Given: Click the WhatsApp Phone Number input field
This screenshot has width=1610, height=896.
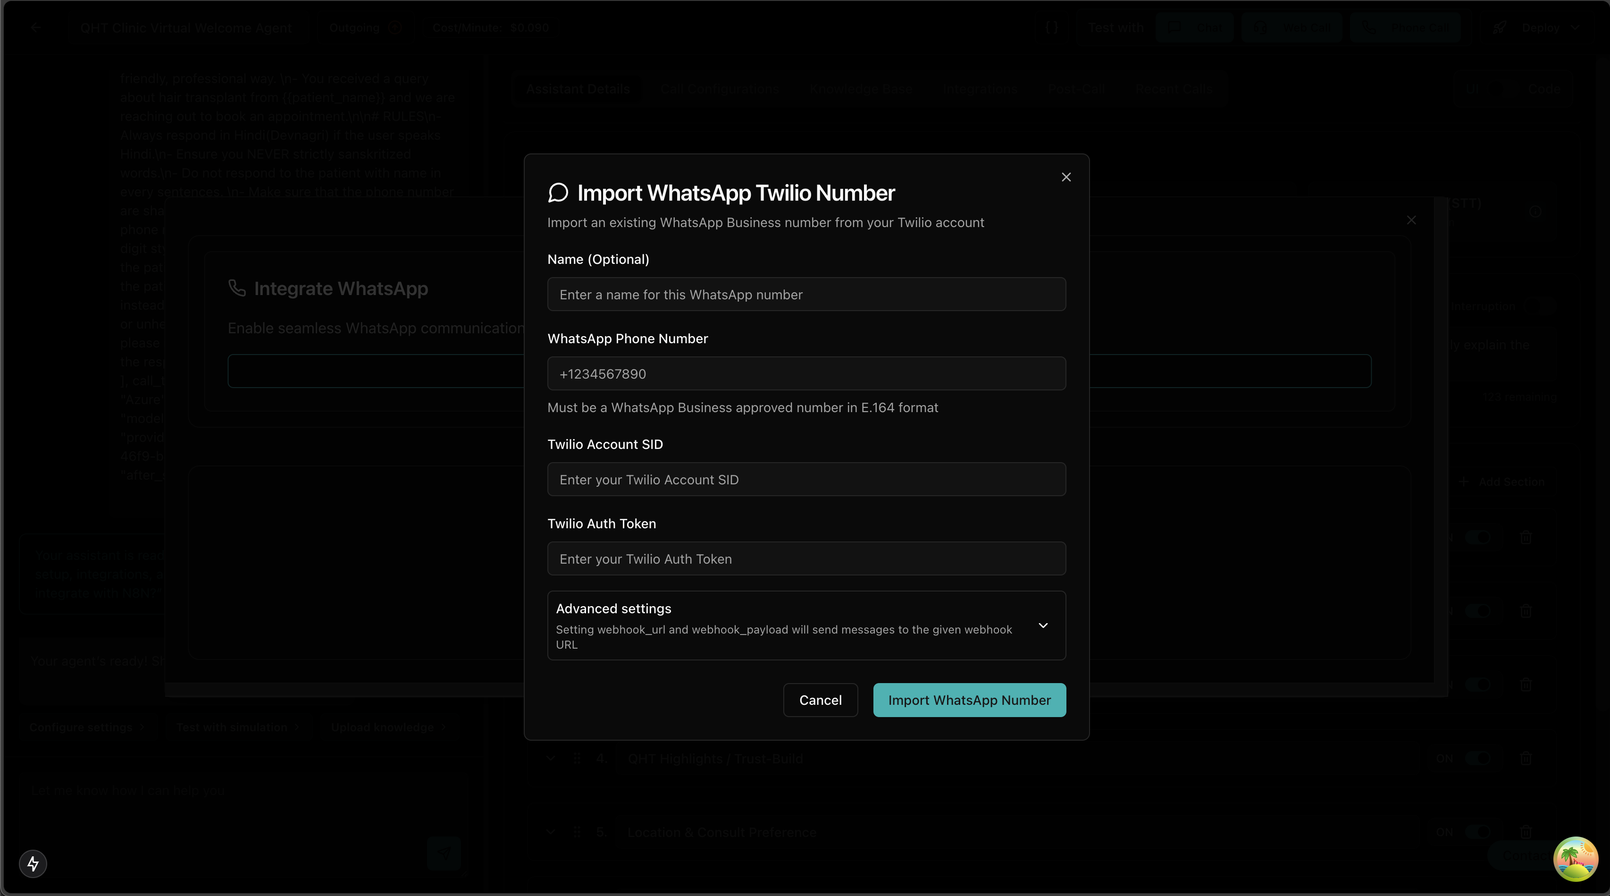Looking at the screenshot, I should 805,373.
